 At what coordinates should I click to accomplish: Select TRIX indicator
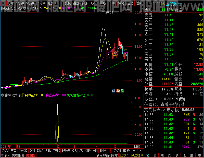coord(56,151)
